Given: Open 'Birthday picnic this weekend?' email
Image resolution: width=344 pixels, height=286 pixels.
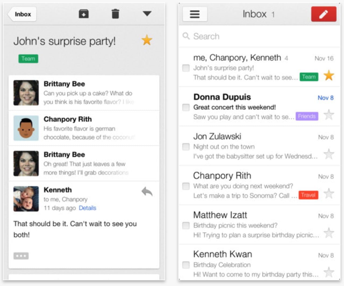Looking at the screenshot, I should tap(259, 225).
